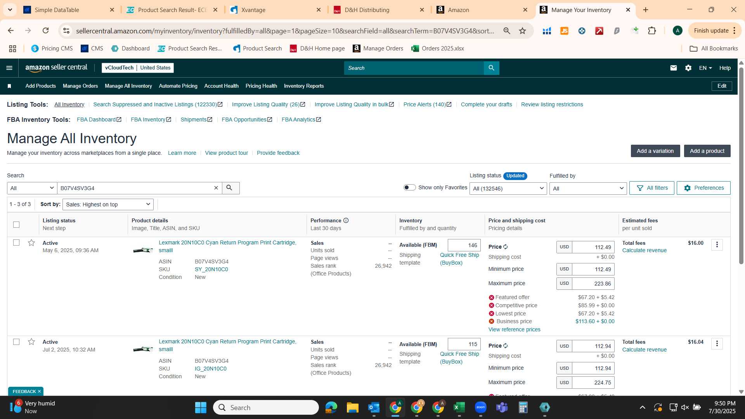This screenshot has width=745, height=419.
Task: Edit the quantity field showing 146
Action: coord(464,245)
